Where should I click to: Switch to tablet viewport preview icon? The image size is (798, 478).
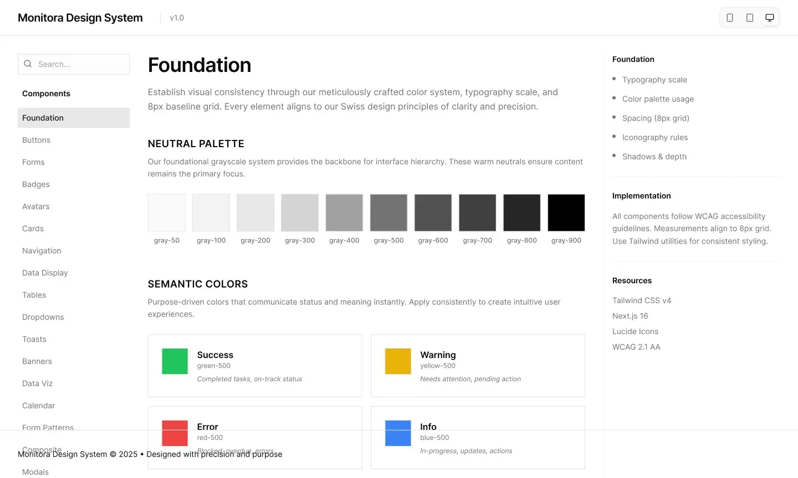750,18
